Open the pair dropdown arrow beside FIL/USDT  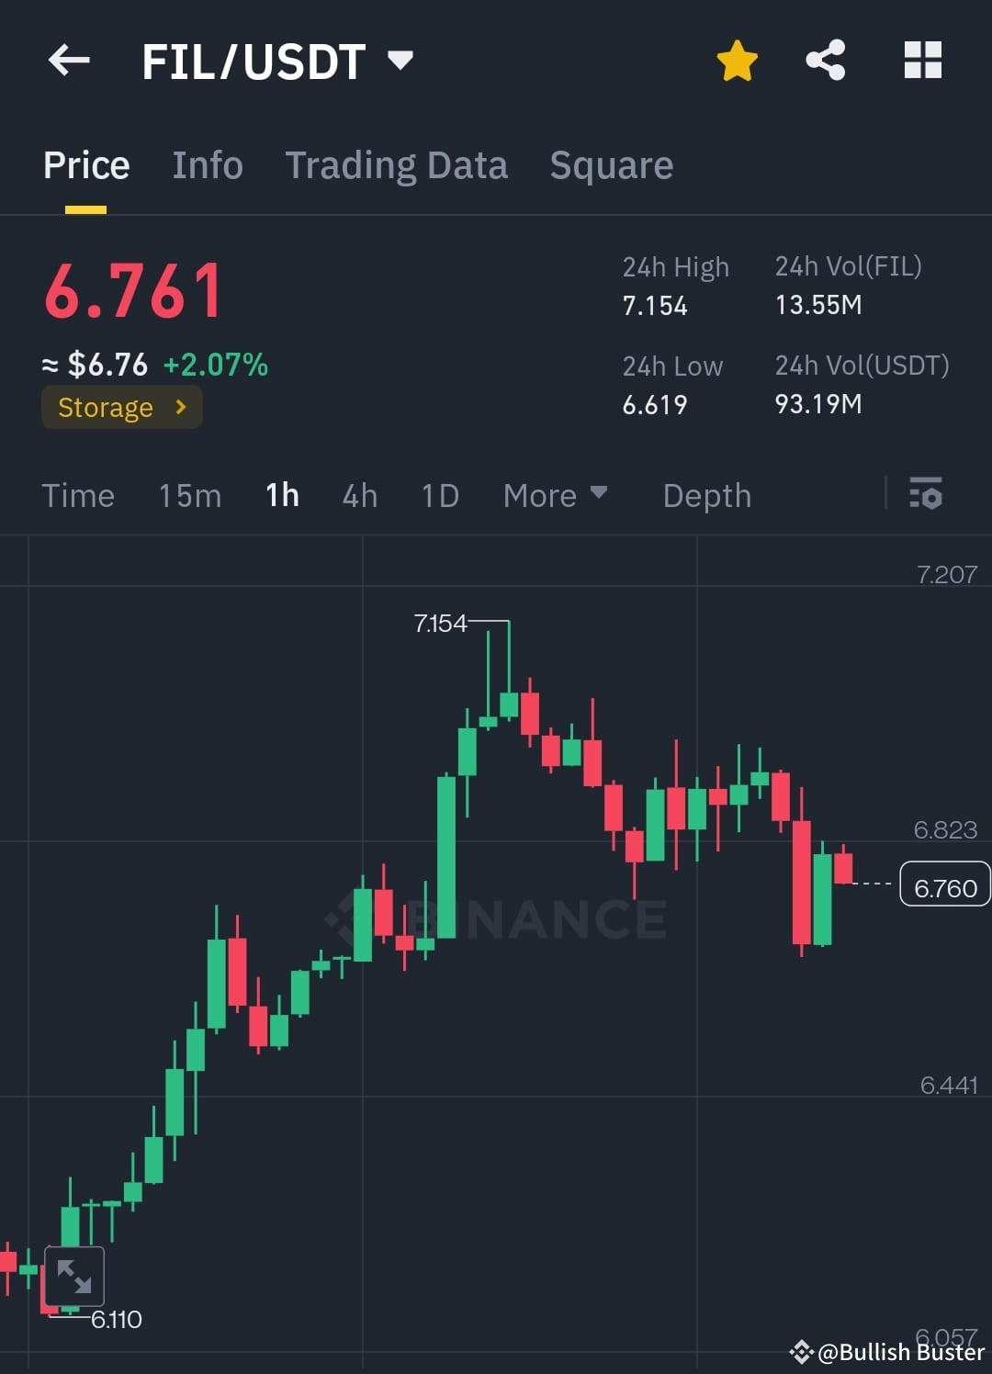click(400, 60)
